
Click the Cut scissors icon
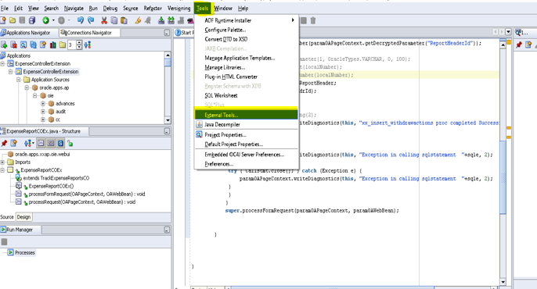coord(104,20)
